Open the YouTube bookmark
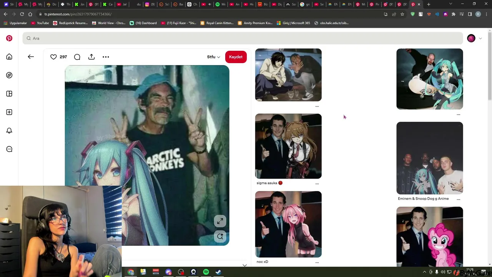This screenshot has height=277, width=492. [40, 23]
